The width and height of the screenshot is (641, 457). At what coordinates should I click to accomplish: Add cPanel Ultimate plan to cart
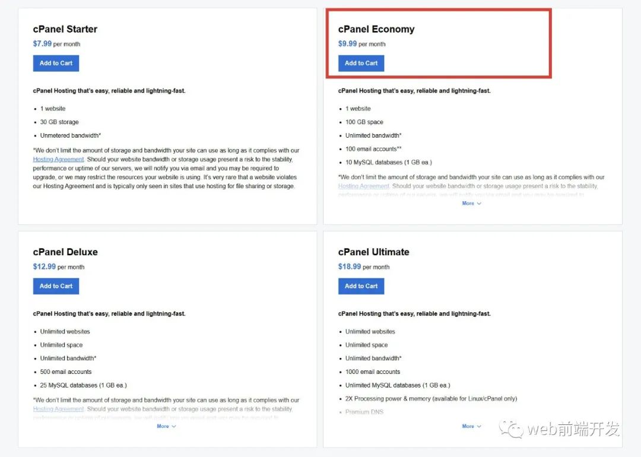click(361, 286)
